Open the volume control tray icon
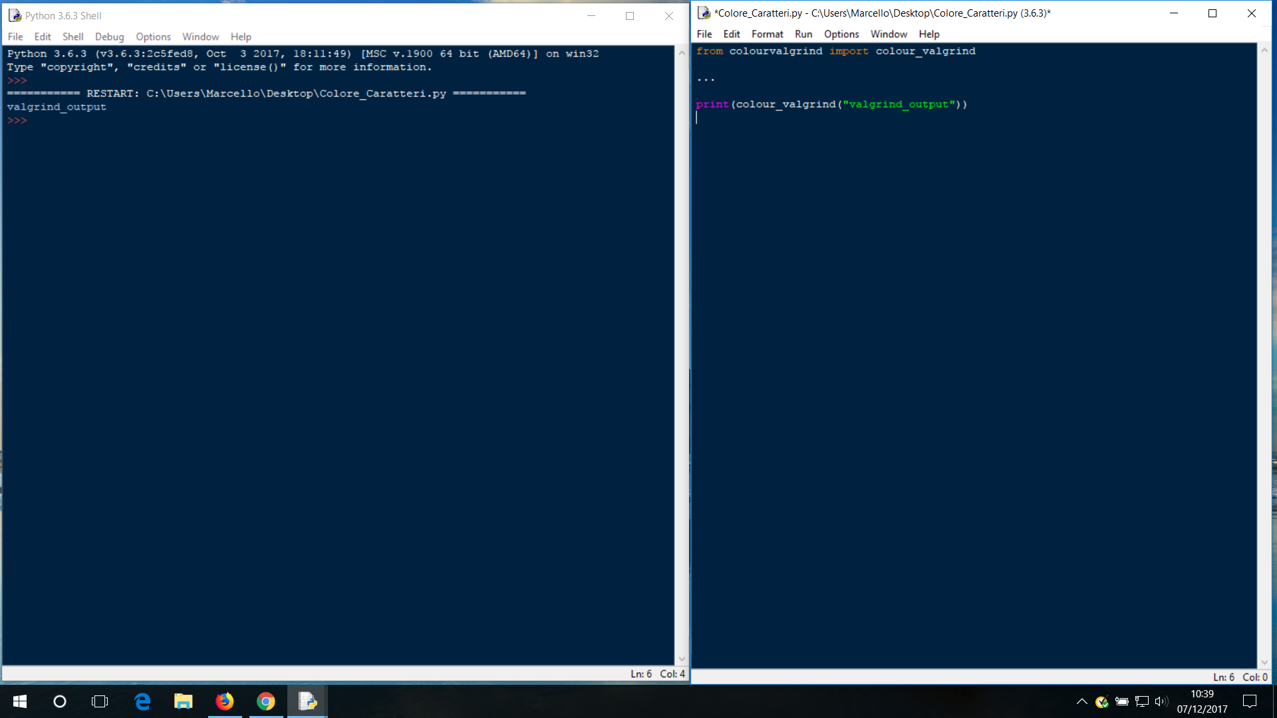Viewport: 1277px width, 718px height. [1161, 701]
